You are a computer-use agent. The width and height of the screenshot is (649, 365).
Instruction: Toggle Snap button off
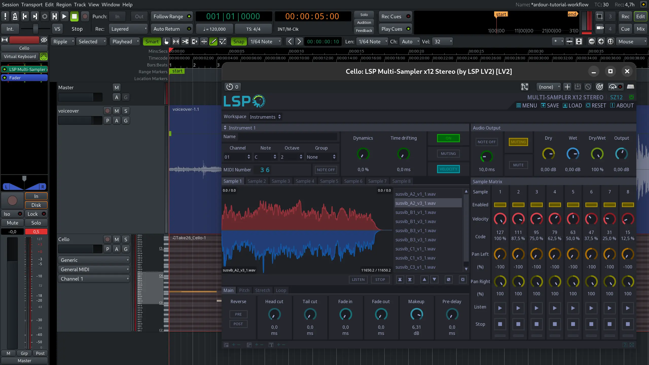coord(239,42)
